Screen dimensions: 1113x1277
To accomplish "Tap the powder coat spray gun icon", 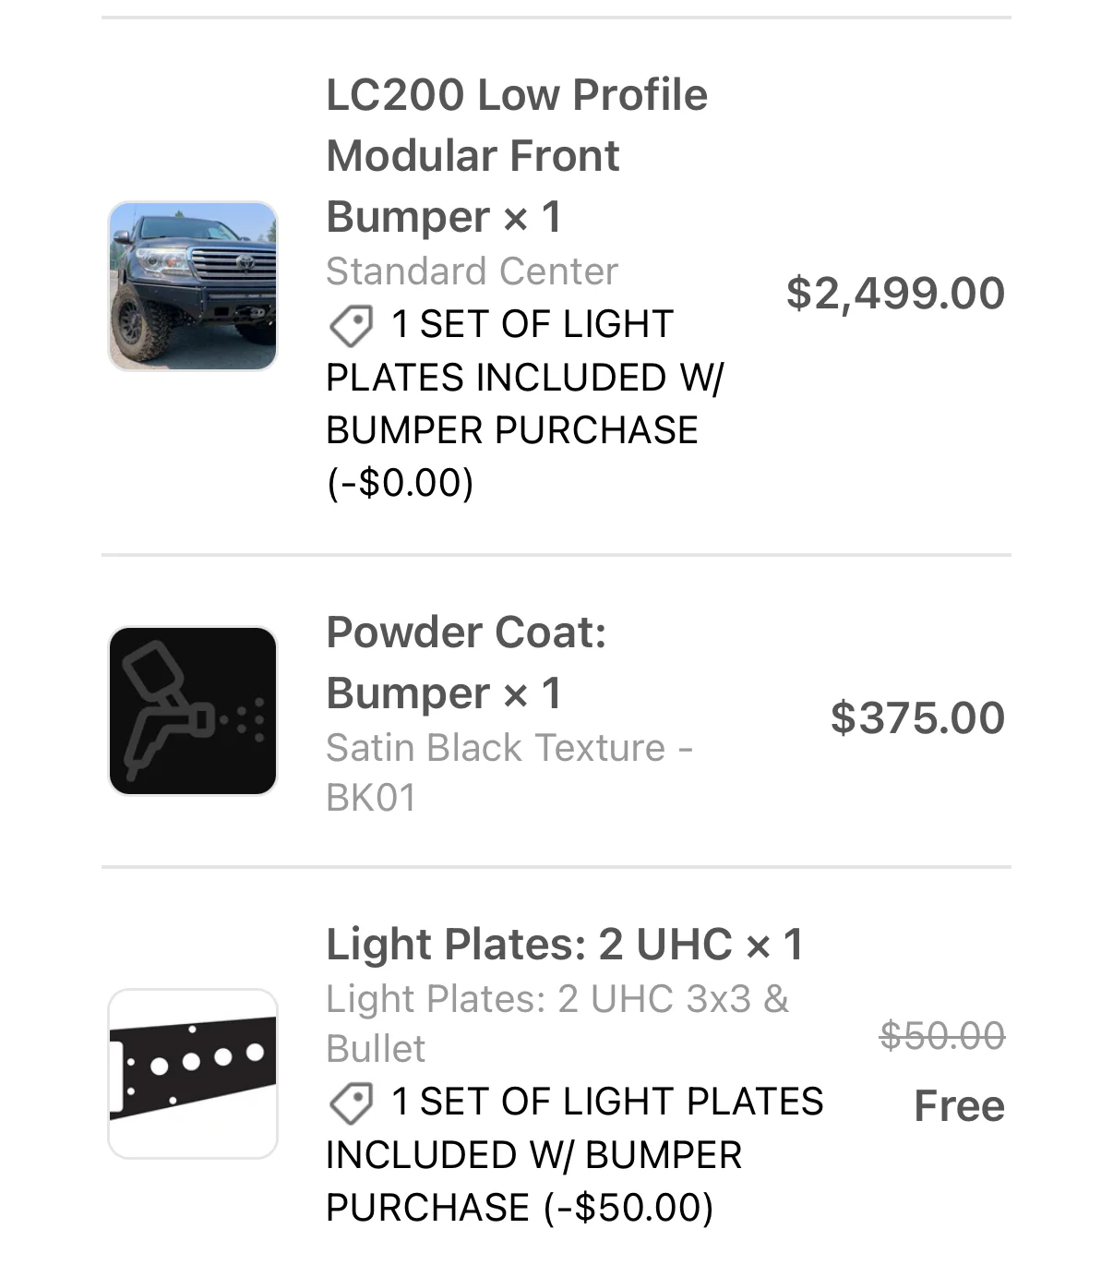I will (193, 711).
